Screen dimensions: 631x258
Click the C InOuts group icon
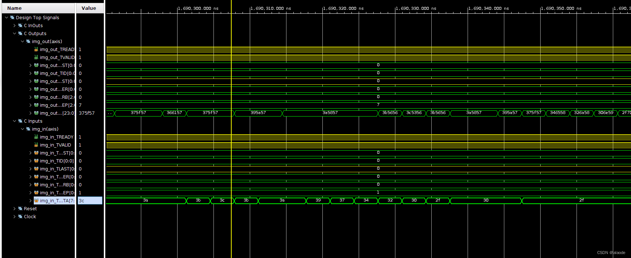coord(20,25)
